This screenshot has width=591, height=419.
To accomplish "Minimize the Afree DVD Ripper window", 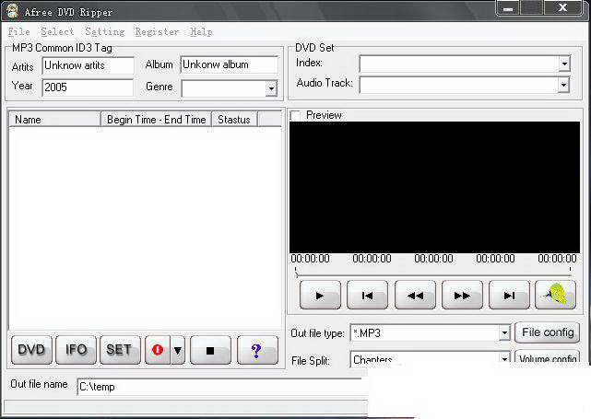I will (508, 8).
